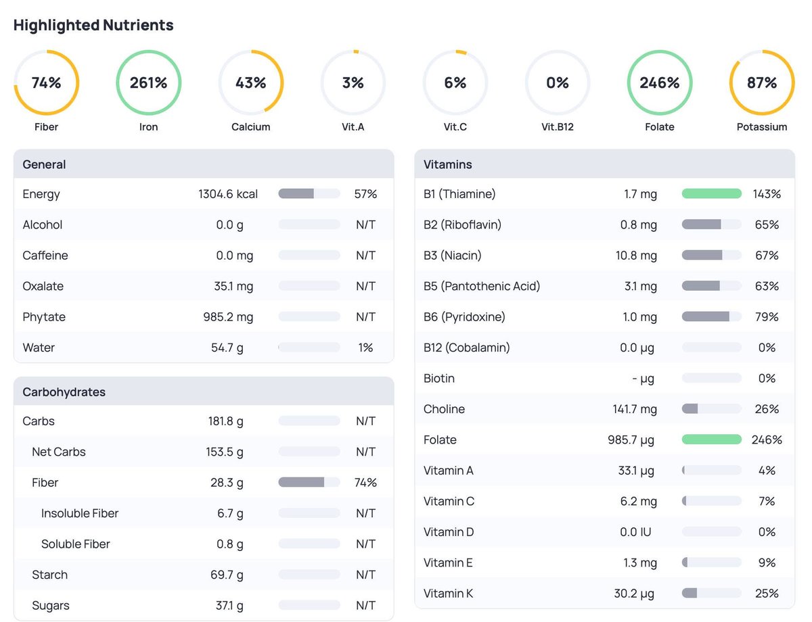This screenshot has width=812, height=622.
Task: Click the Vit.B12 0% circular gauge
Action: pyautogui.click(x=558, y=82)
